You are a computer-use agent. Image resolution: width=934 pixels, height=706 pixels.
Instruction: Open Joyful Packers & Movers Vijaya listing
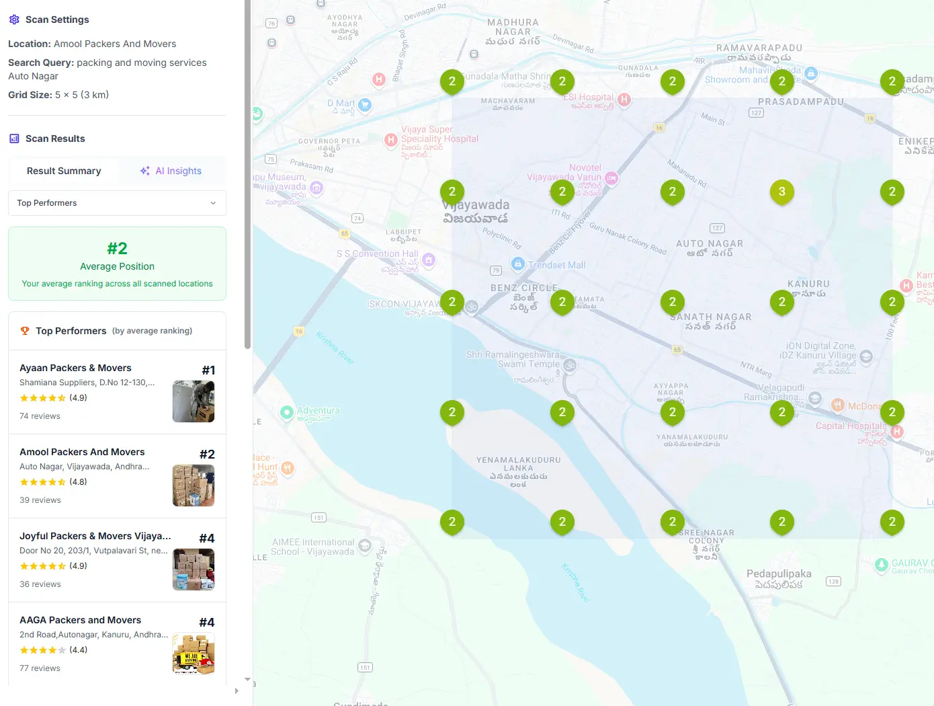(x=117, y=560)
